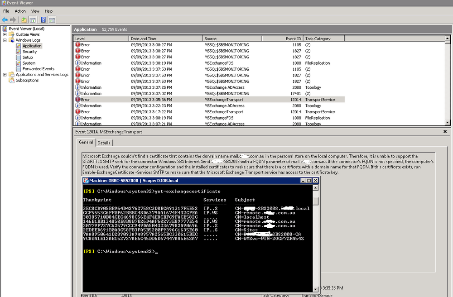Open the View menu
Image resolution: width=453 pixels, height=297 pixels.
tap(35, 11)
